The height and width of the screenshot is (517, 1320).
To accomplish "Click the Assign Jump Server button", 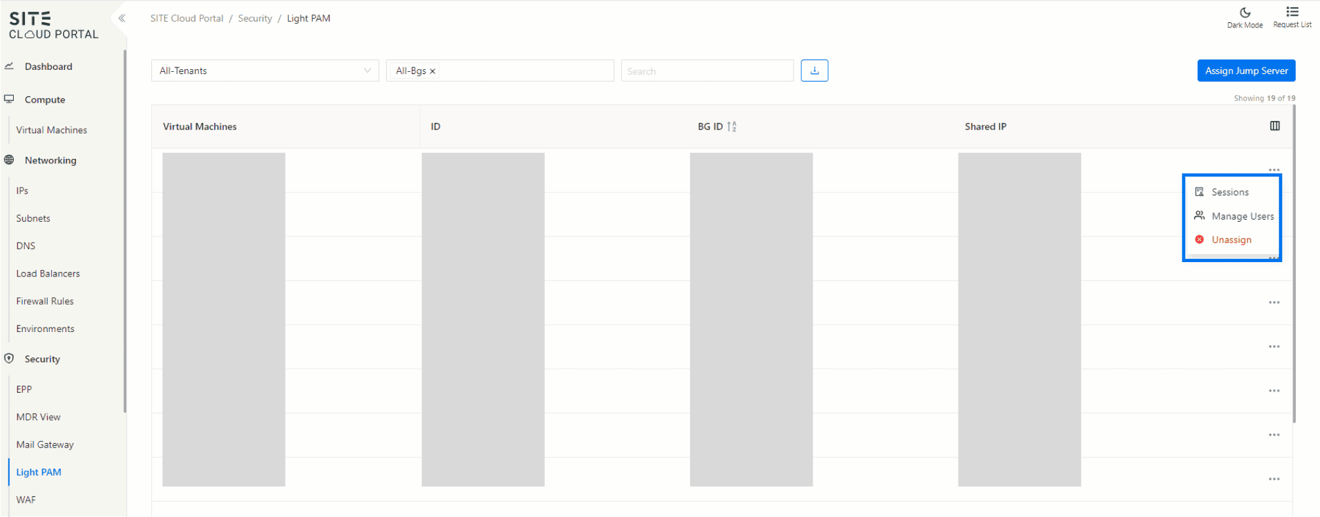I will [1245, 71].
